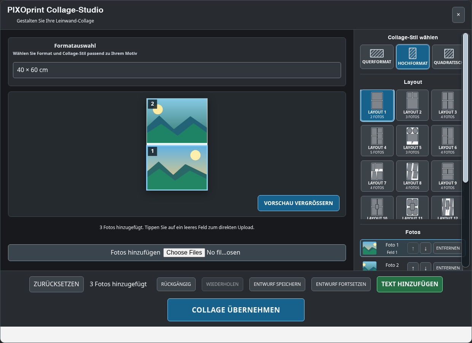
Task: Apply Layout 9 with 4 photos
Action: coord(447,176)
